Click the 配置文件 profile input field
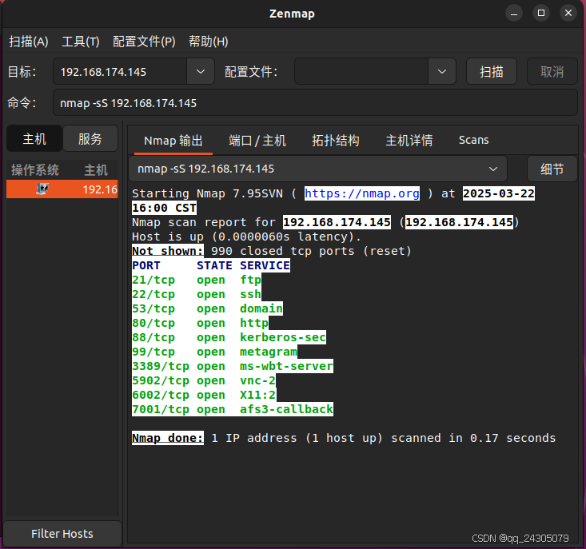586x549 pixels. click(361, 71)
